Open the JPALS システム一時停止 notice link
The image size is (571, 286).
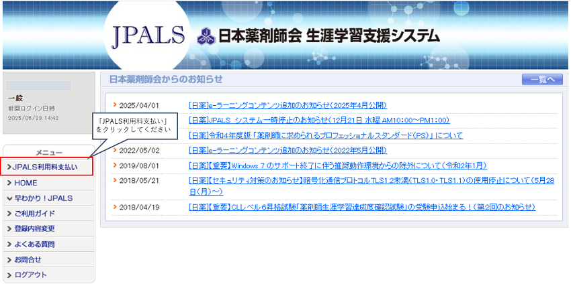point(319,121)
